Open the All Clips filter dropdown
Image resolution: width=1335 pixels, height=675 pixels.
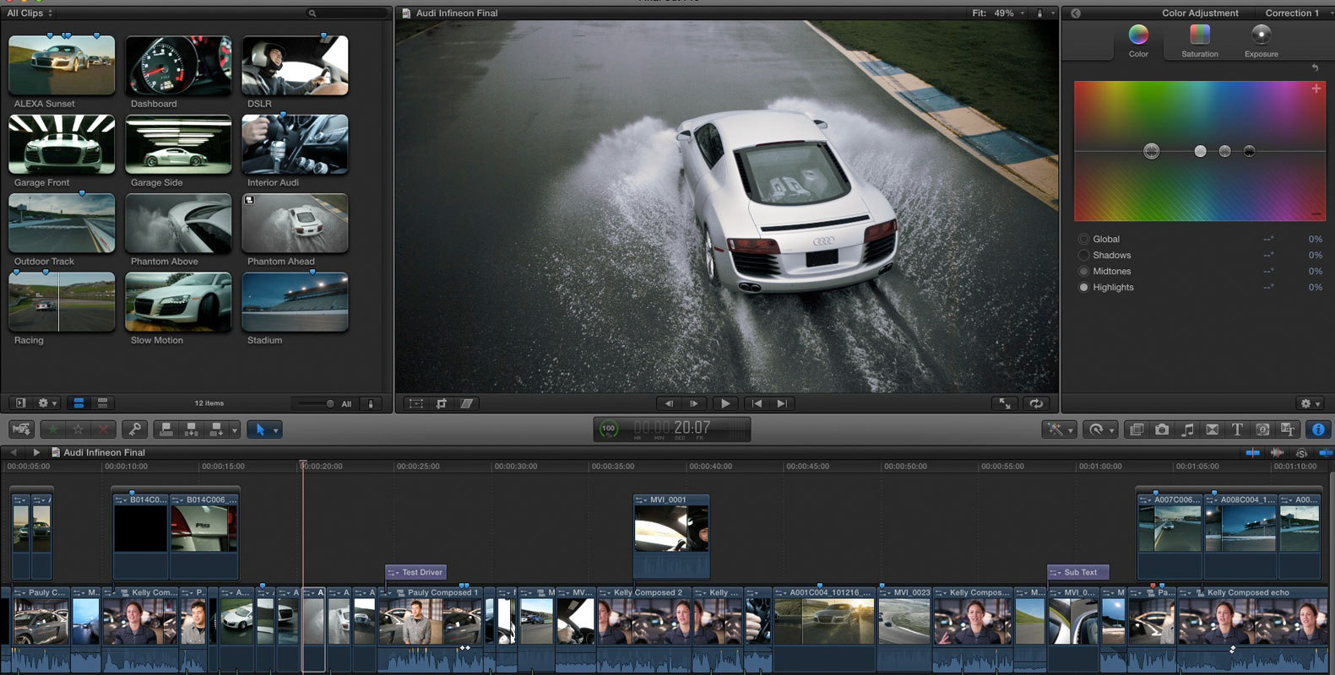pos(30,13)
